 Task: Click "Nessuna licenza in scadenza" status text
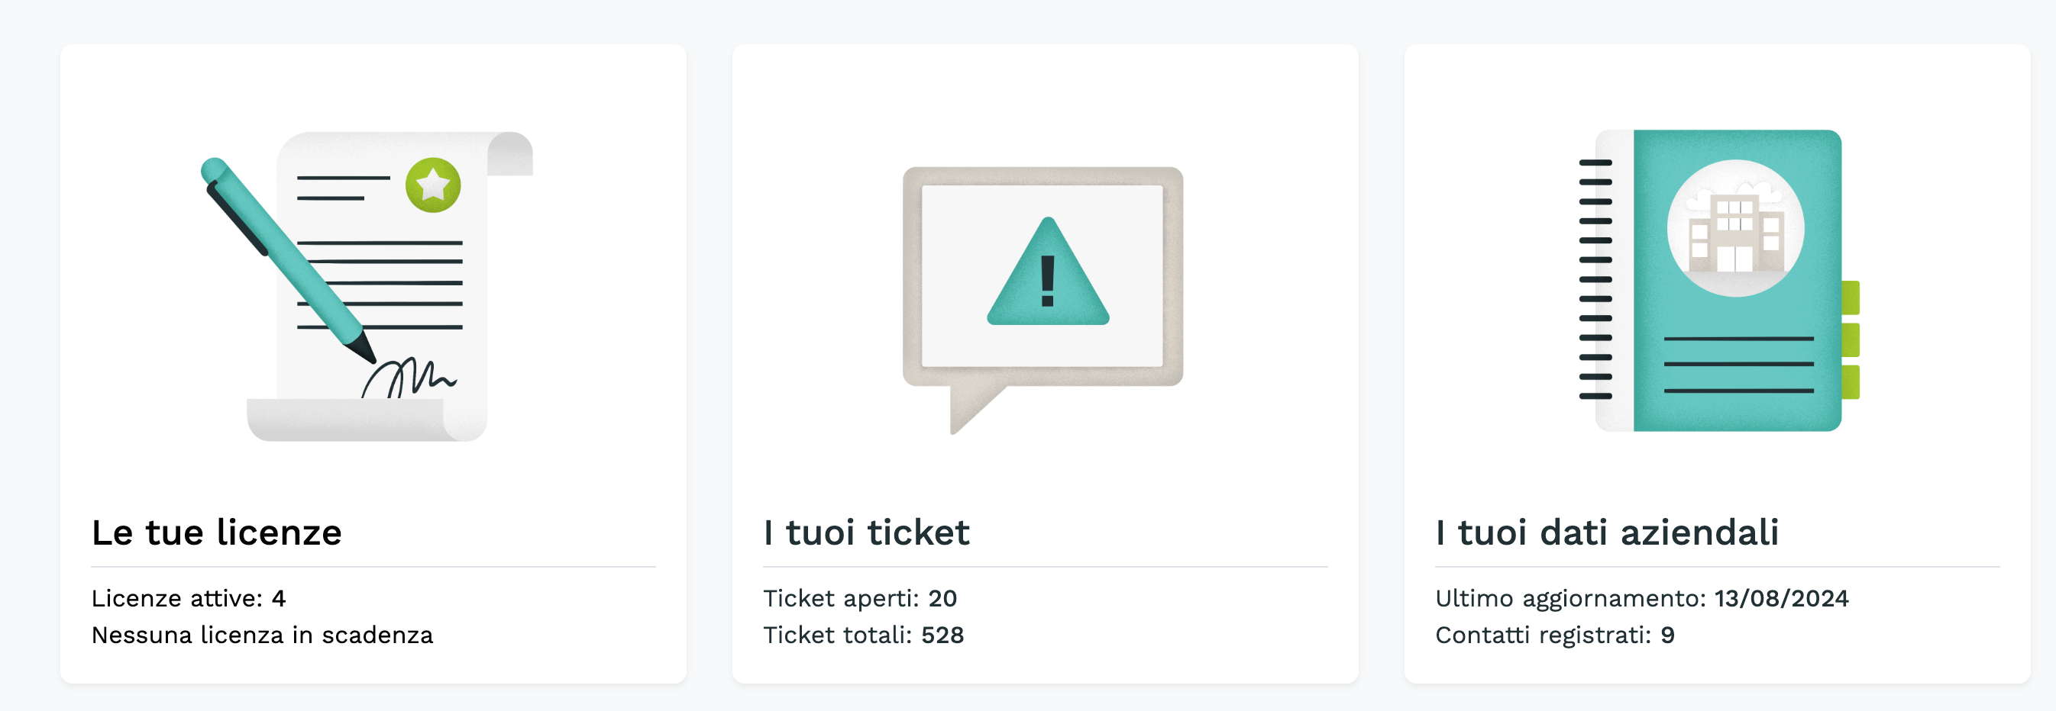[262, 635]
